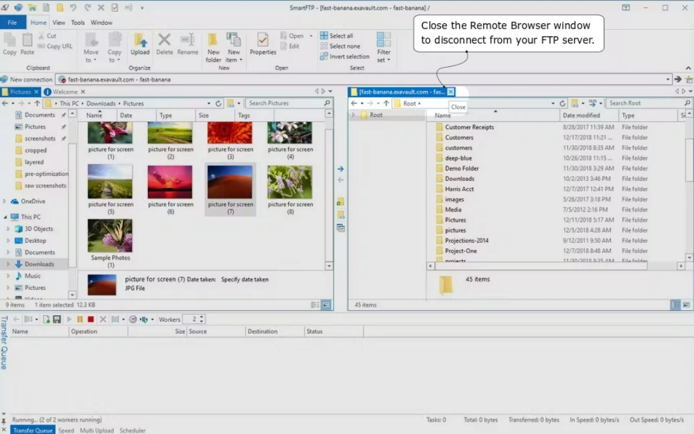Click the Go arrow beside address bar

coord(678,80)
